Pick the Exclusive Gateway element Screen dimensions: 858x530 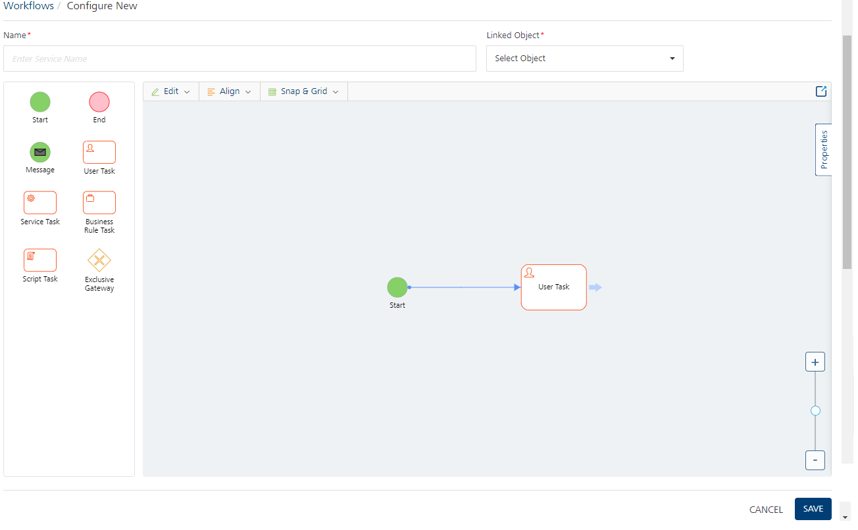[x=99, y=260]
